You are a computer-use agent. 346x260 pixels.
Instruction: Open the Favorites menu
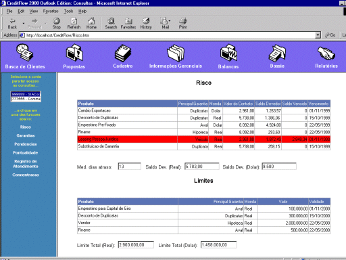51,11
